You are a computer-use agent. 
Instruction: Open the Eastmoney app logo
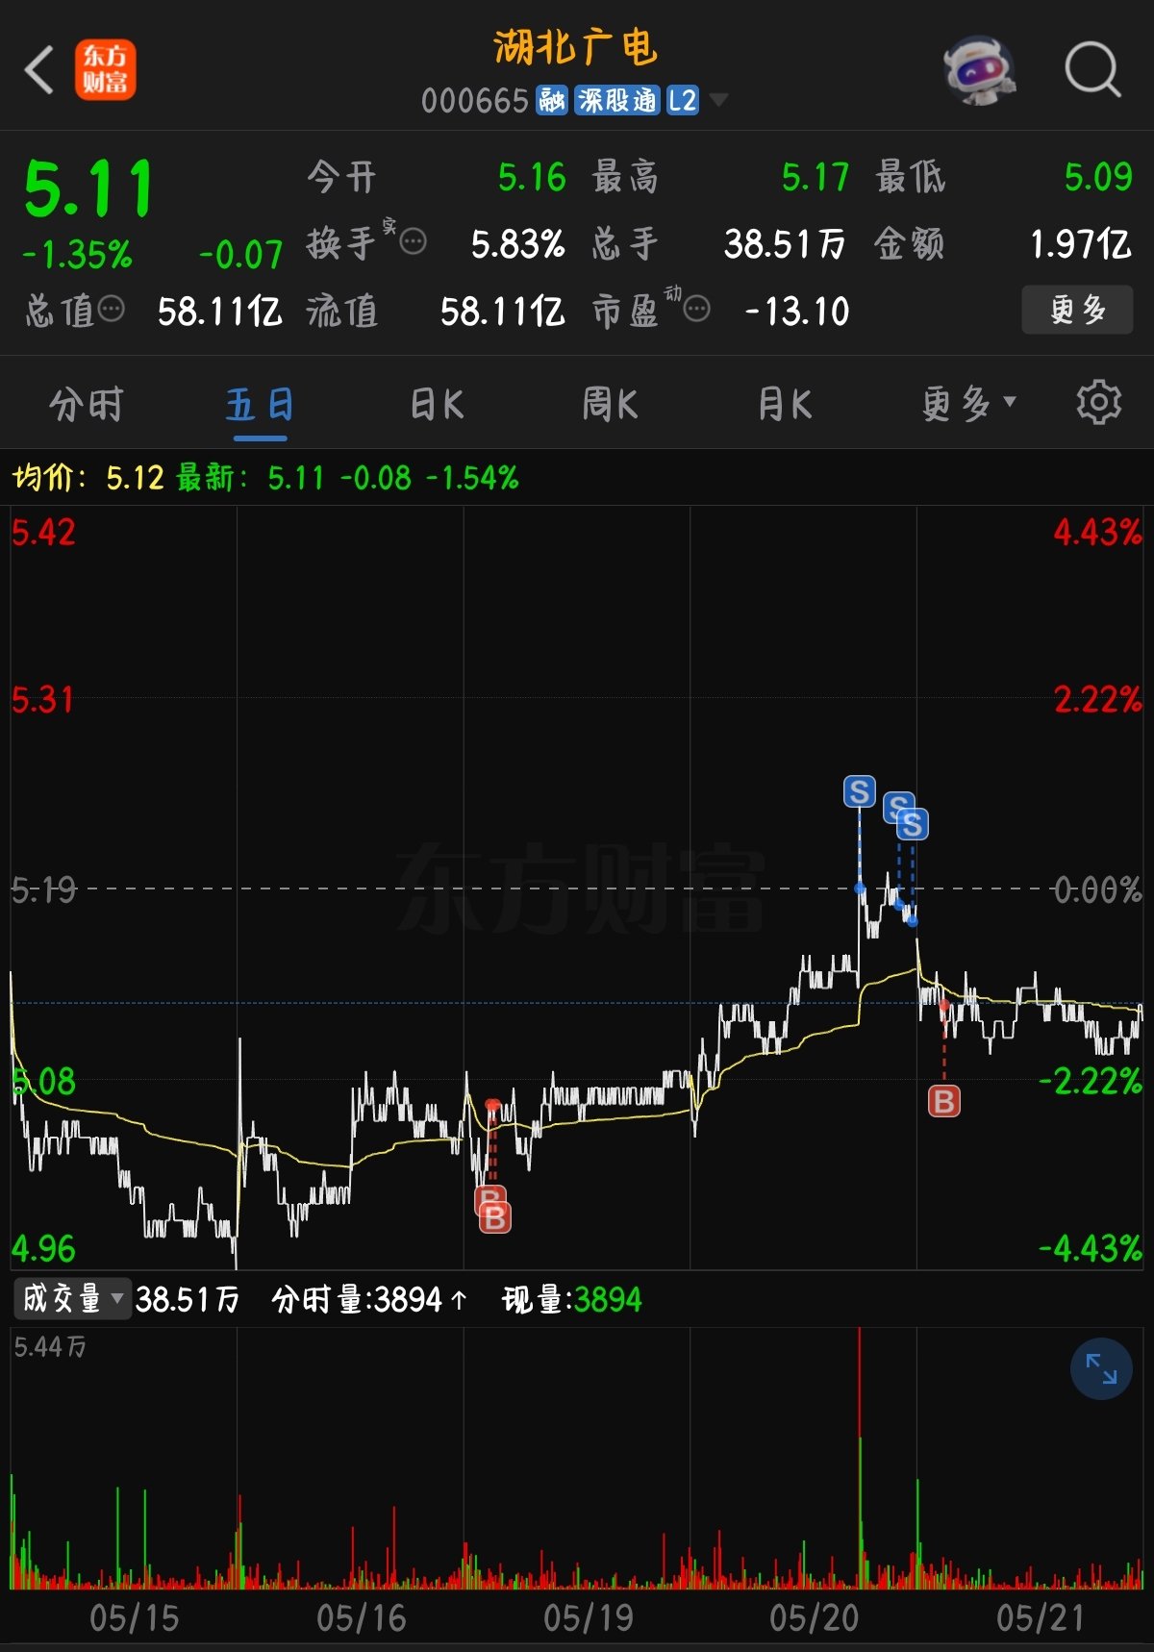[x=106, y=70]
